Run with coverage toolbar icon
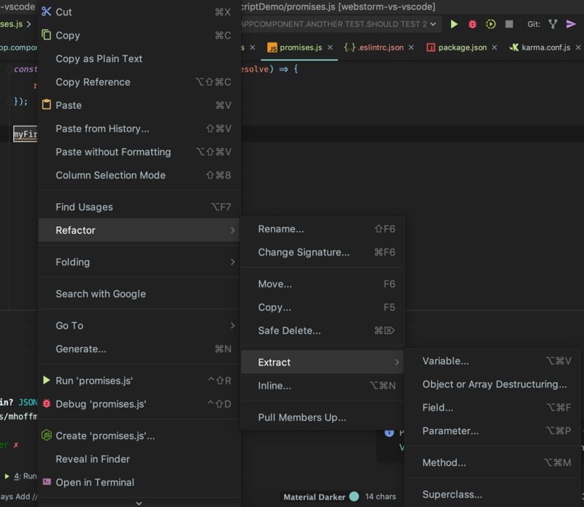 (x=491, y=24)
